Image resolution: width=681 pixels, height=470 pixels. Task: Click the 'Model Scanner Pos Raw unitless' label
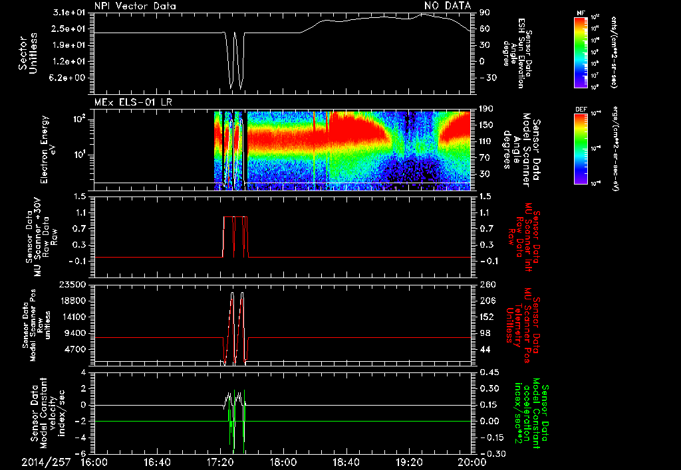point(37,325)
